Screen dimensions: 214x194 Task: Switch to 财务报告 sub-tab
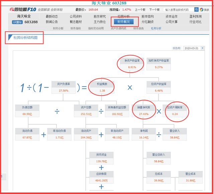(138, 28)
